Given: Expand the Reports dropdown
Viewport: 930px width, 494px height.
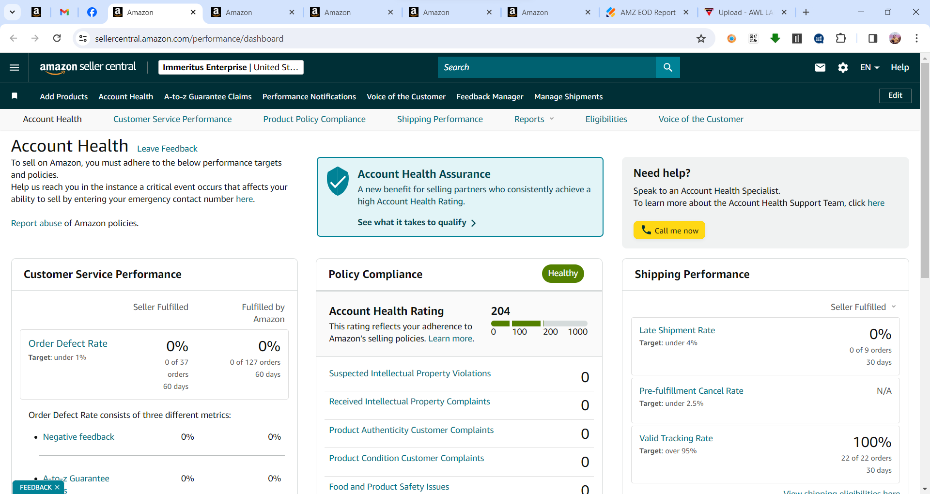Looking at the screenshot, I should [534, 119].
